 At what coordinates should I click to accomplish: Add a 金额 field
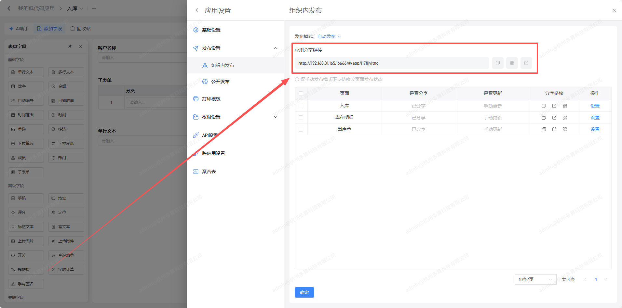click(x=66, y=86)
